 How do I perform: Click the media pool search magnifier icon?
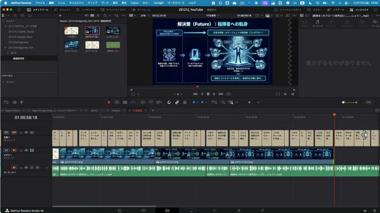(x=105, y=15)
